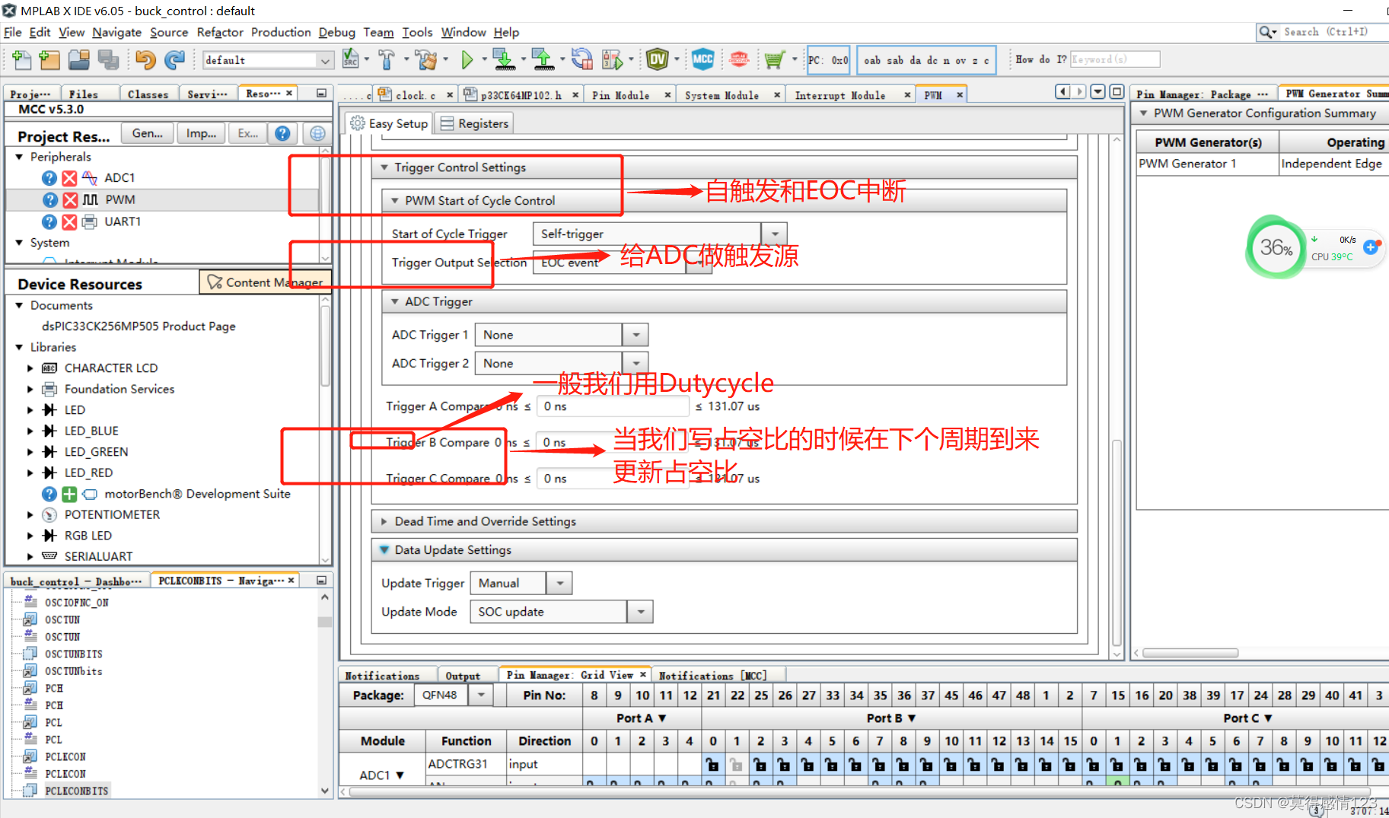Open the Start of Cycle Trigger dropdown
1389x818 pixels.
(x=774, y=234)
